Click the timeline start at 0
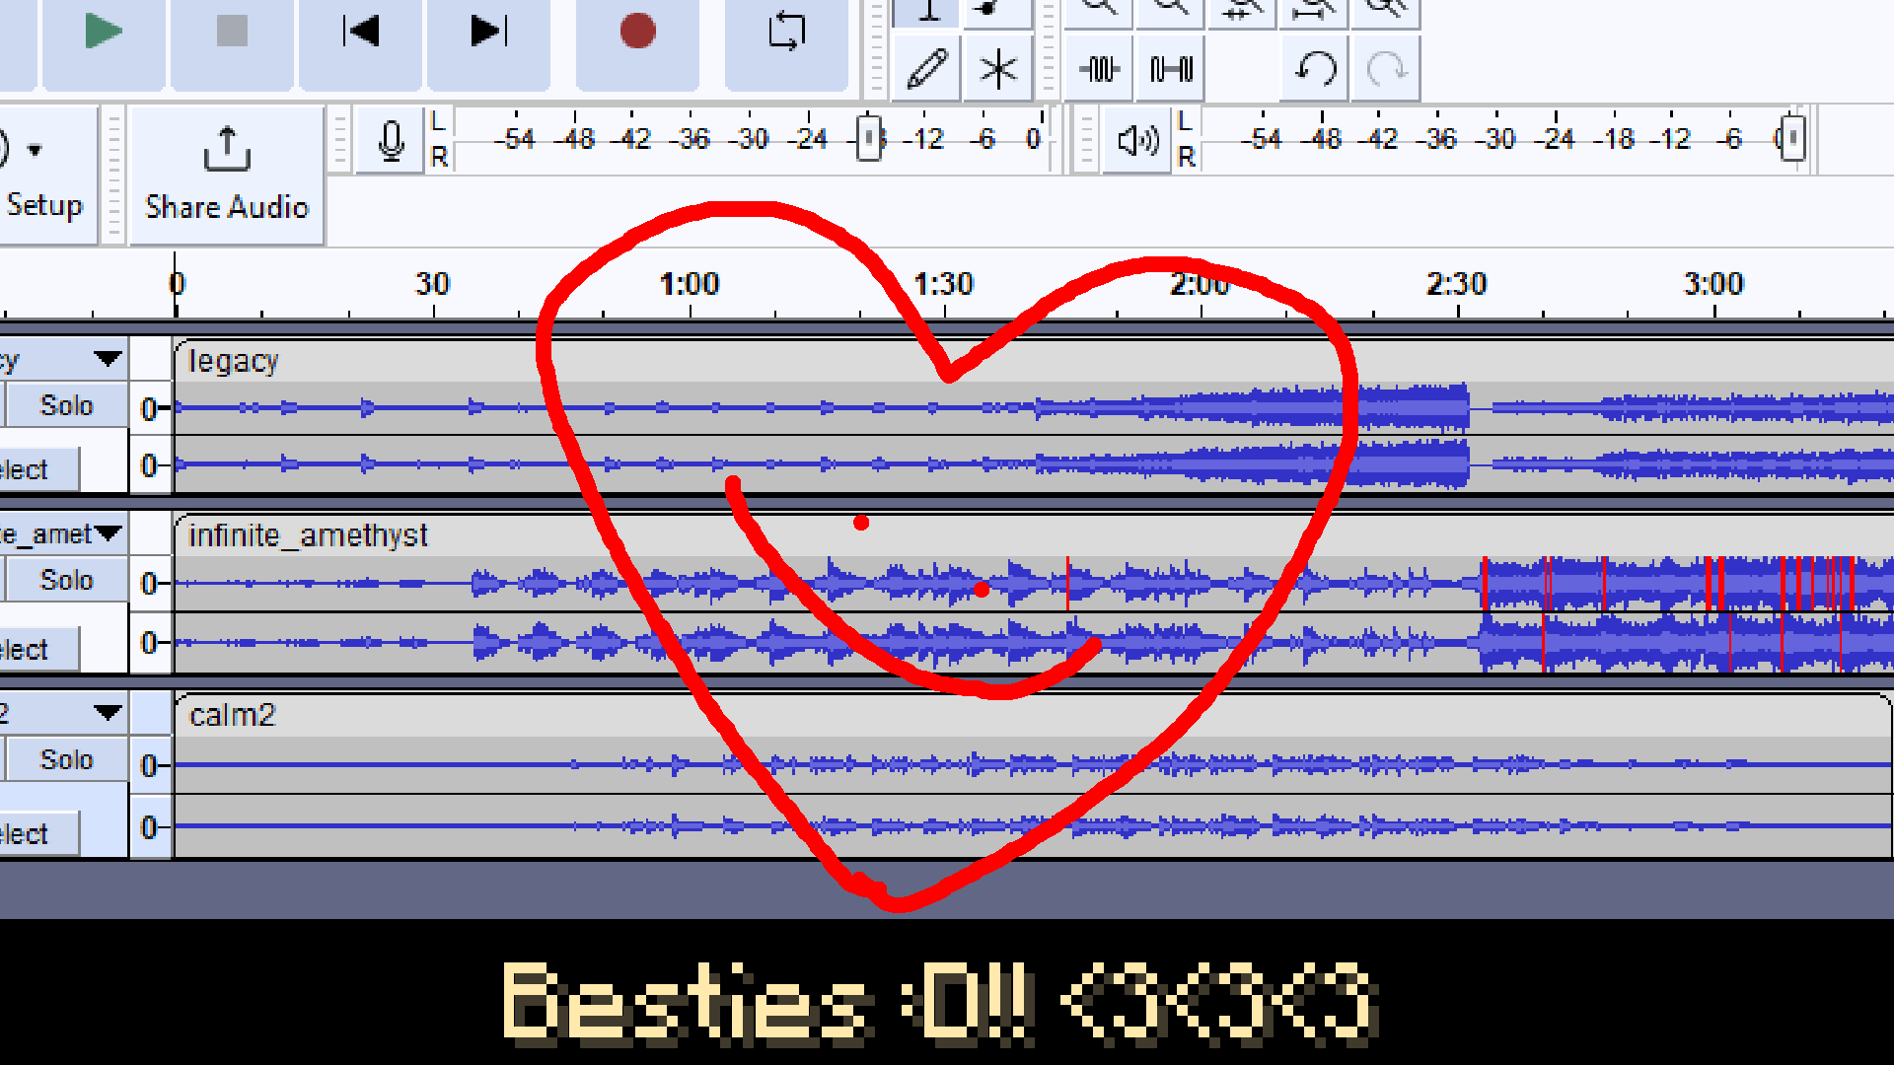 (x=177, y=284)
